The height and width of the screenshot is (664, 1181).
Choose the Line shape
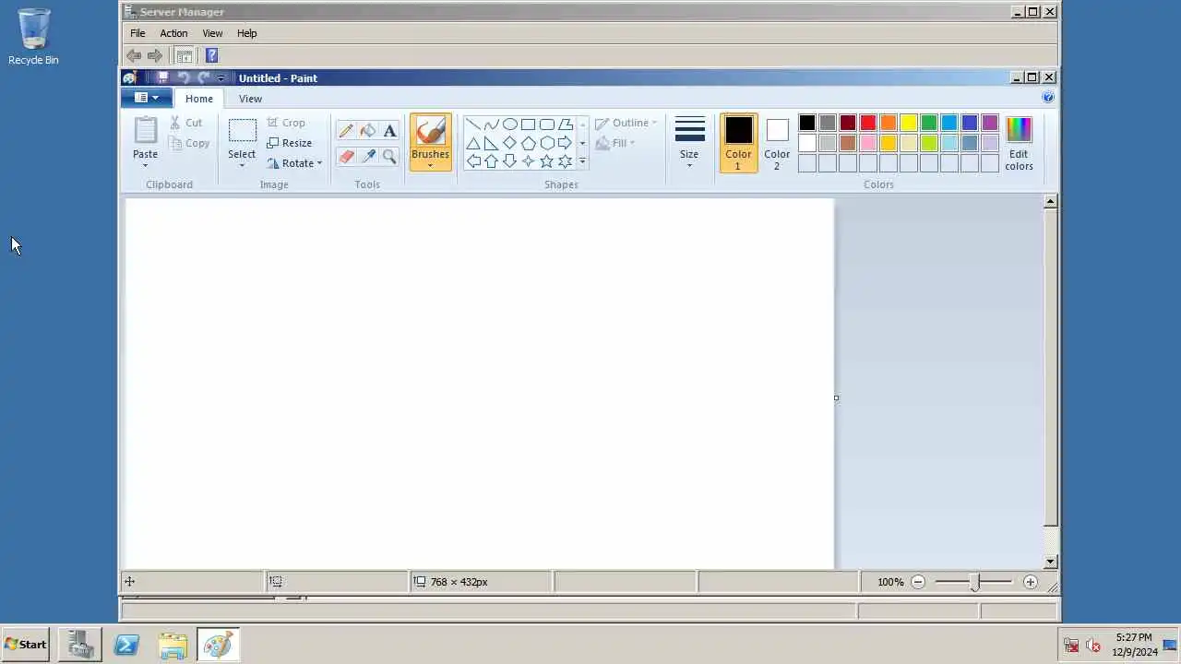472,125
